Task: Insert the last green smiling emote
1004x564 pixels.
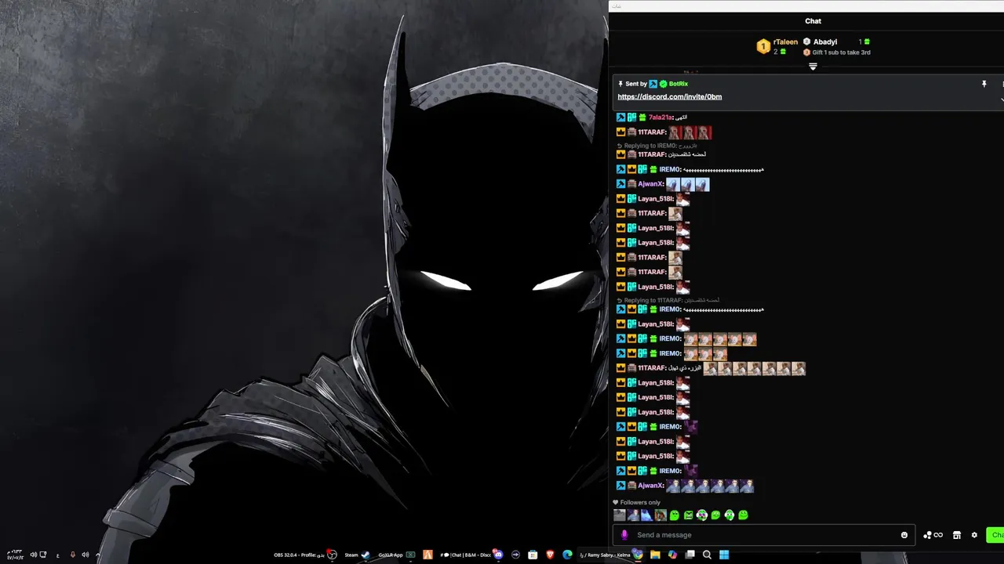Action: [x=743, y=515]
